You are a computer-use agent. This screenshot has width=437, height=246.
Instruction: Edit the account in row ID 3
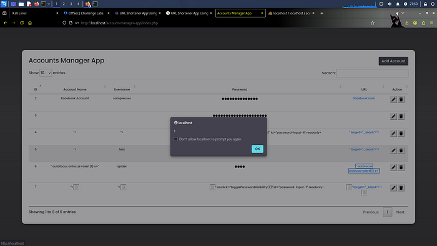(x=393, y=117)
